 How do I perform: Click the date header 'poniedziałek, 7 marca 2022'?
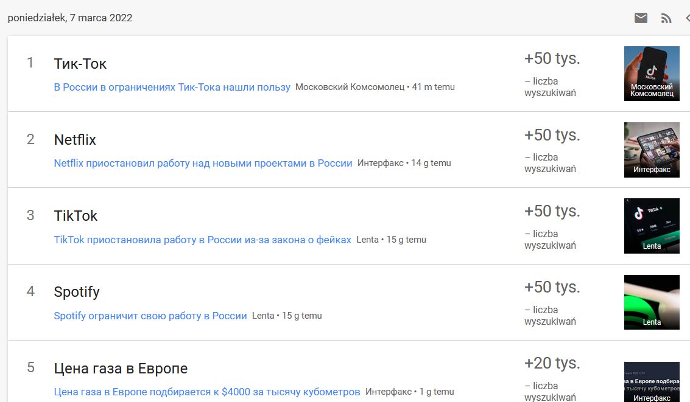tap(69, 18)
